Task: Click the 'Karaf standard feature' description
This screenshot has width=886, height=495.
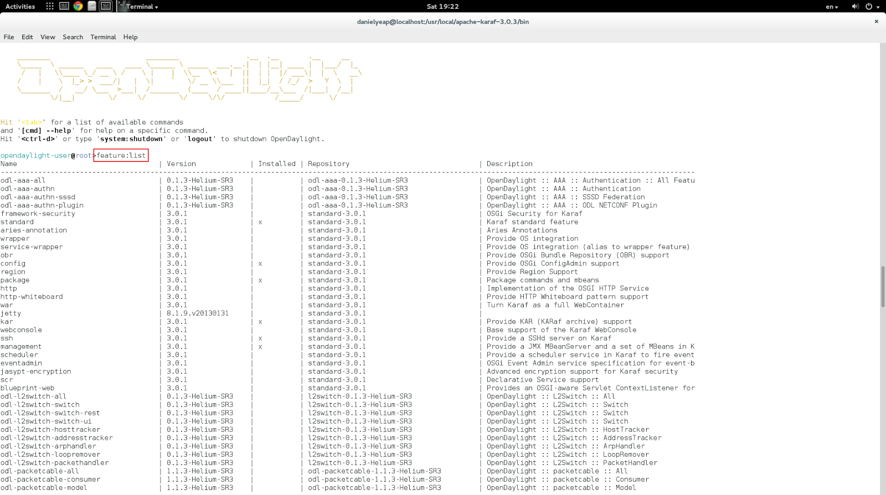Action: point(532,222)
